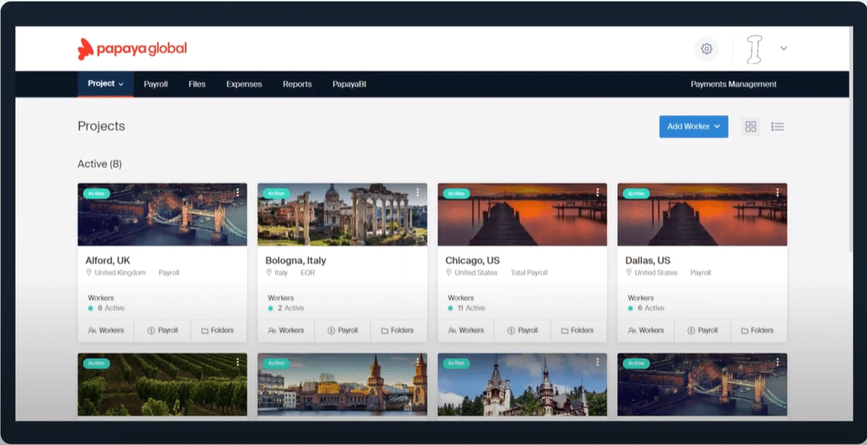Screen dimensions: 867x445
Task: Click the Alford, UK London bridge thumbnail
Action: 162,214
